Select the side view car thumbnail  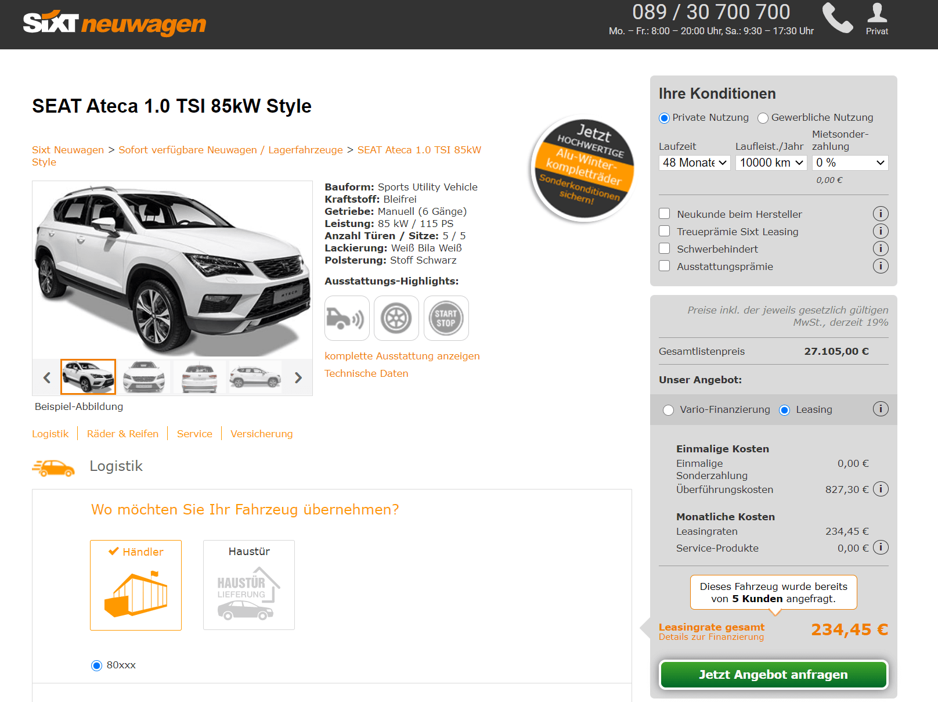pyautogui.click(x=255, y=377)
